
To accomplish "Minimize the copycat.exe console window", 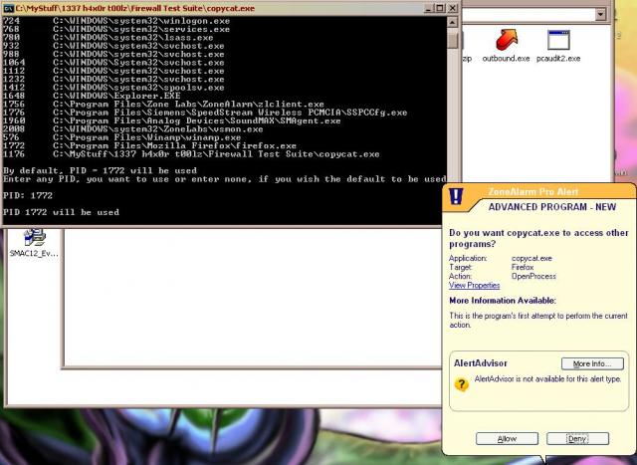I will click(428, 8).
